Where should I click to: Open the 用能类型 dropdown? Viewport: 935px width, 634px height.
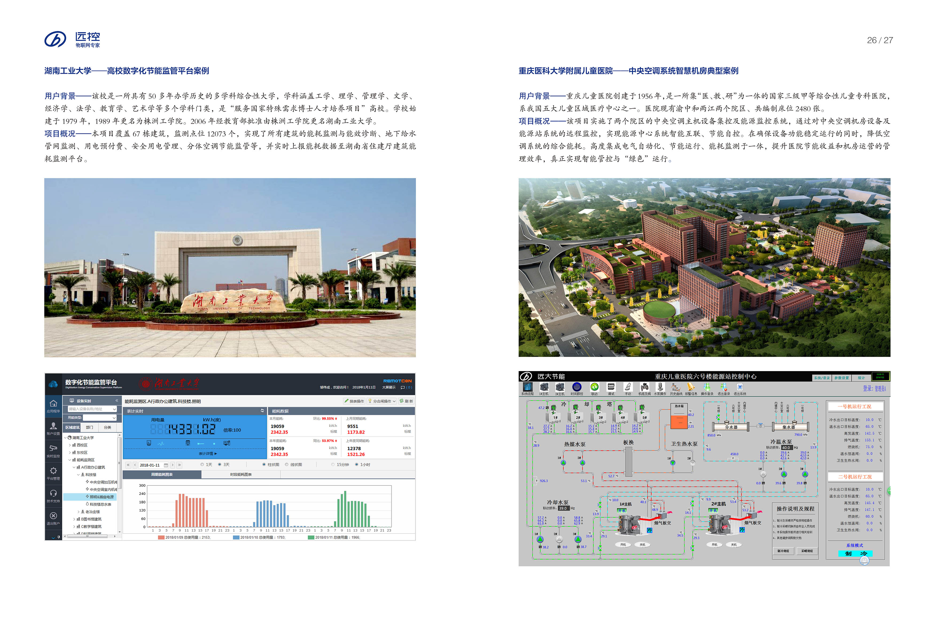tap(100, 418)
